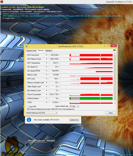Close GPU-Z with the red X
Viewport: 133px width, 156px height.
(113, 46)
